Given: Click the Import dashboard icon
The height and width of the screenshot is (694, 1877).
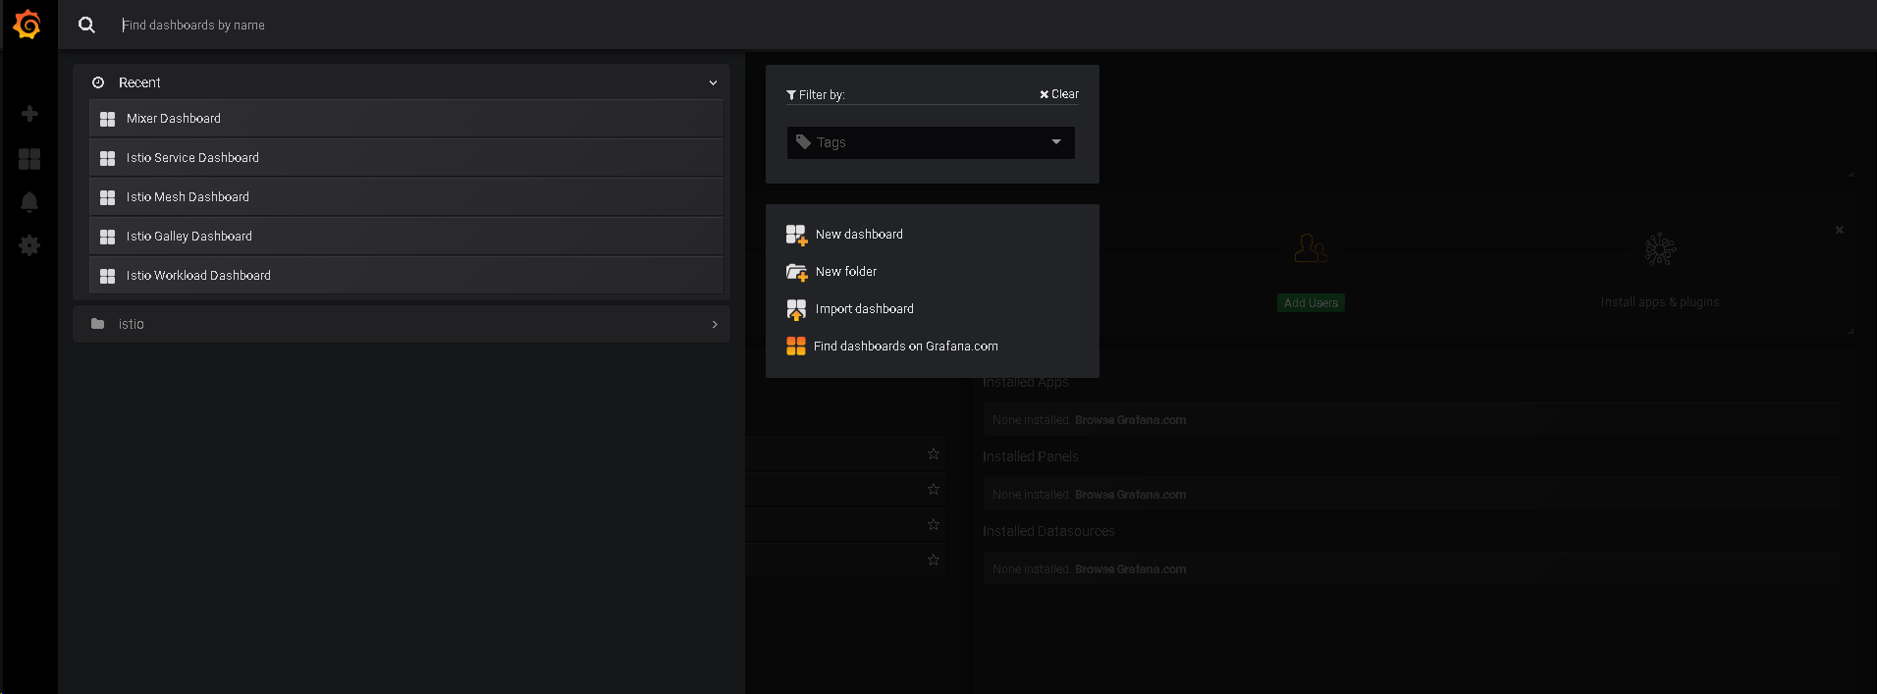Looking at the screenshot, I should click(x=796, y=310).
